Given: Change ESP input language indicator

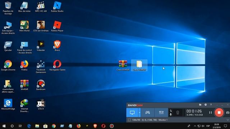Looking at the screenshot, I should (x=208, y=126).
